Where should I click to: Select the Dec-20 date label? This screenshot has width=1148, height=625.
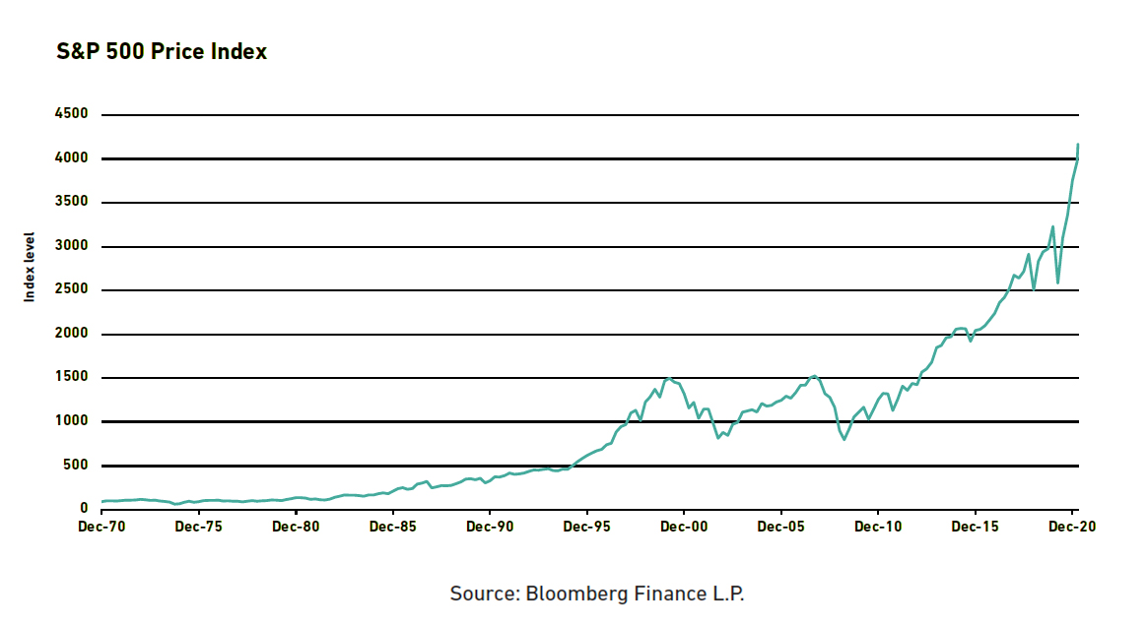(1072, 527)
